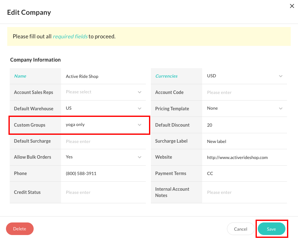
Task: Edit the Payment Terms field CC
Action: tap(245, 173)
